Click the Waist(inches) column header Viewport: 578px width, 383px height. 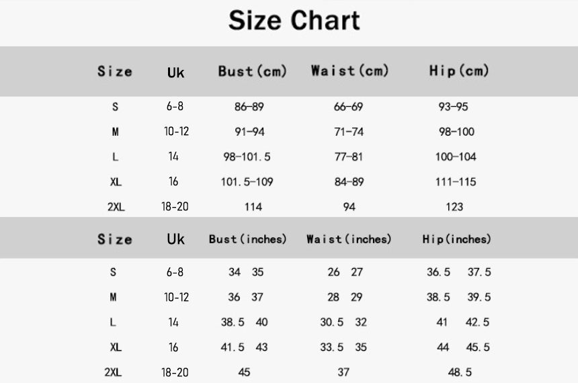pyautogui.click(x=349, y=239)
